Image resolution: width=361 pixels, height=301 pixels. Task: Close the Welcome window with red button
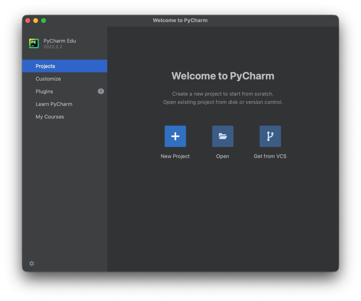pos(28,20)
